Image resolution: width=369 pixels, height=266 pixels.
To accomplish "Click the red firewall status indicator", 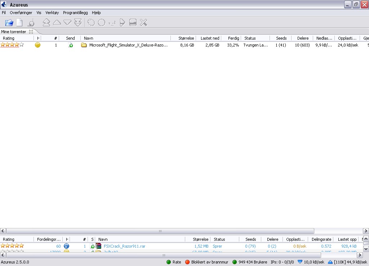I will tap(187, 262).
